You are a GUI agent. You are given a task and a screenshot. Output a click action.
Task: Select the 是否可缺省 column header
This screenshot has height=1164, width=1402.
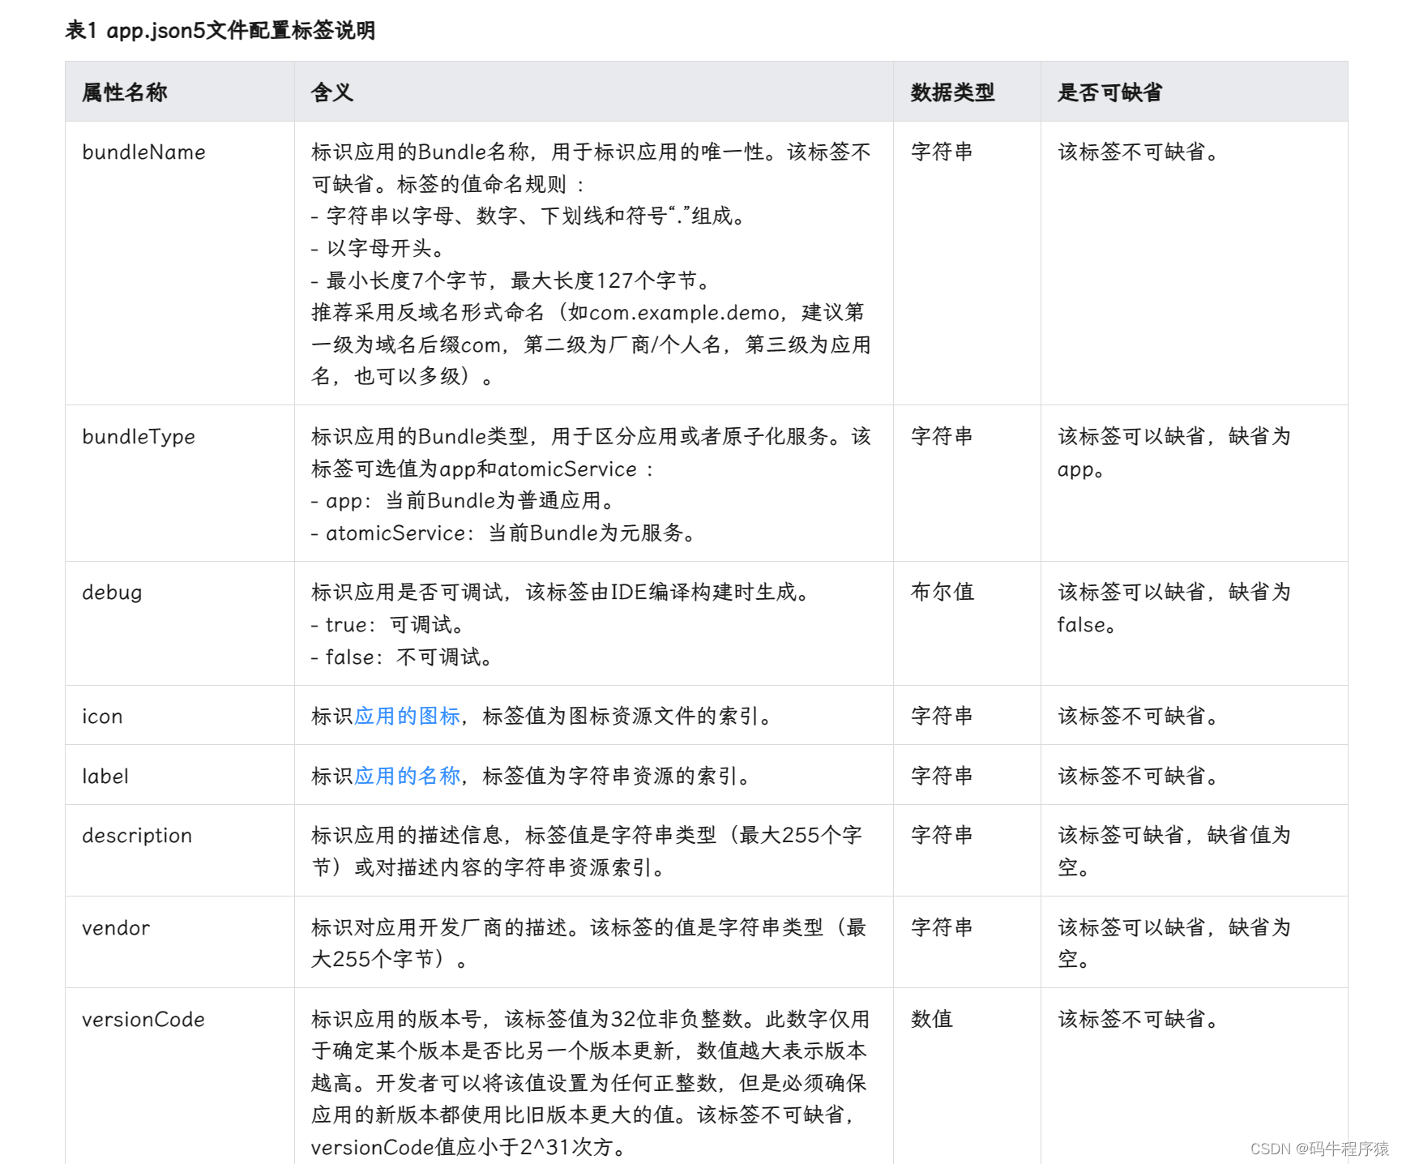tap(1109, 92)
